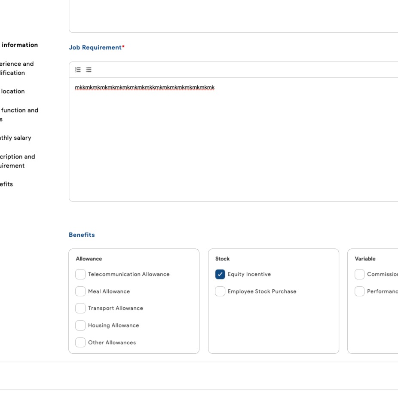Click the Equity Incentive label text
The width and height of the screenshot is (398, 398).
(249, 274)
